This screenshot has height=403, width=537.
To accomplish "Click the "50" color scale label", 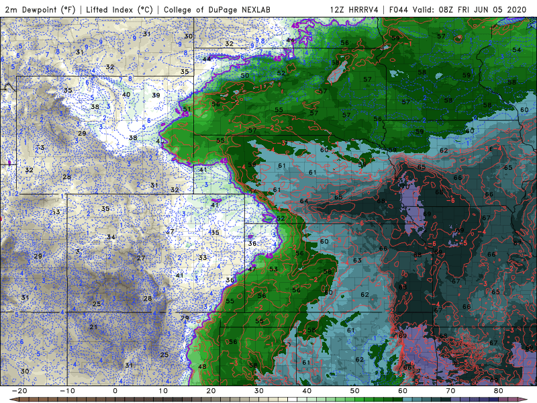I will (x=355, y=391).
